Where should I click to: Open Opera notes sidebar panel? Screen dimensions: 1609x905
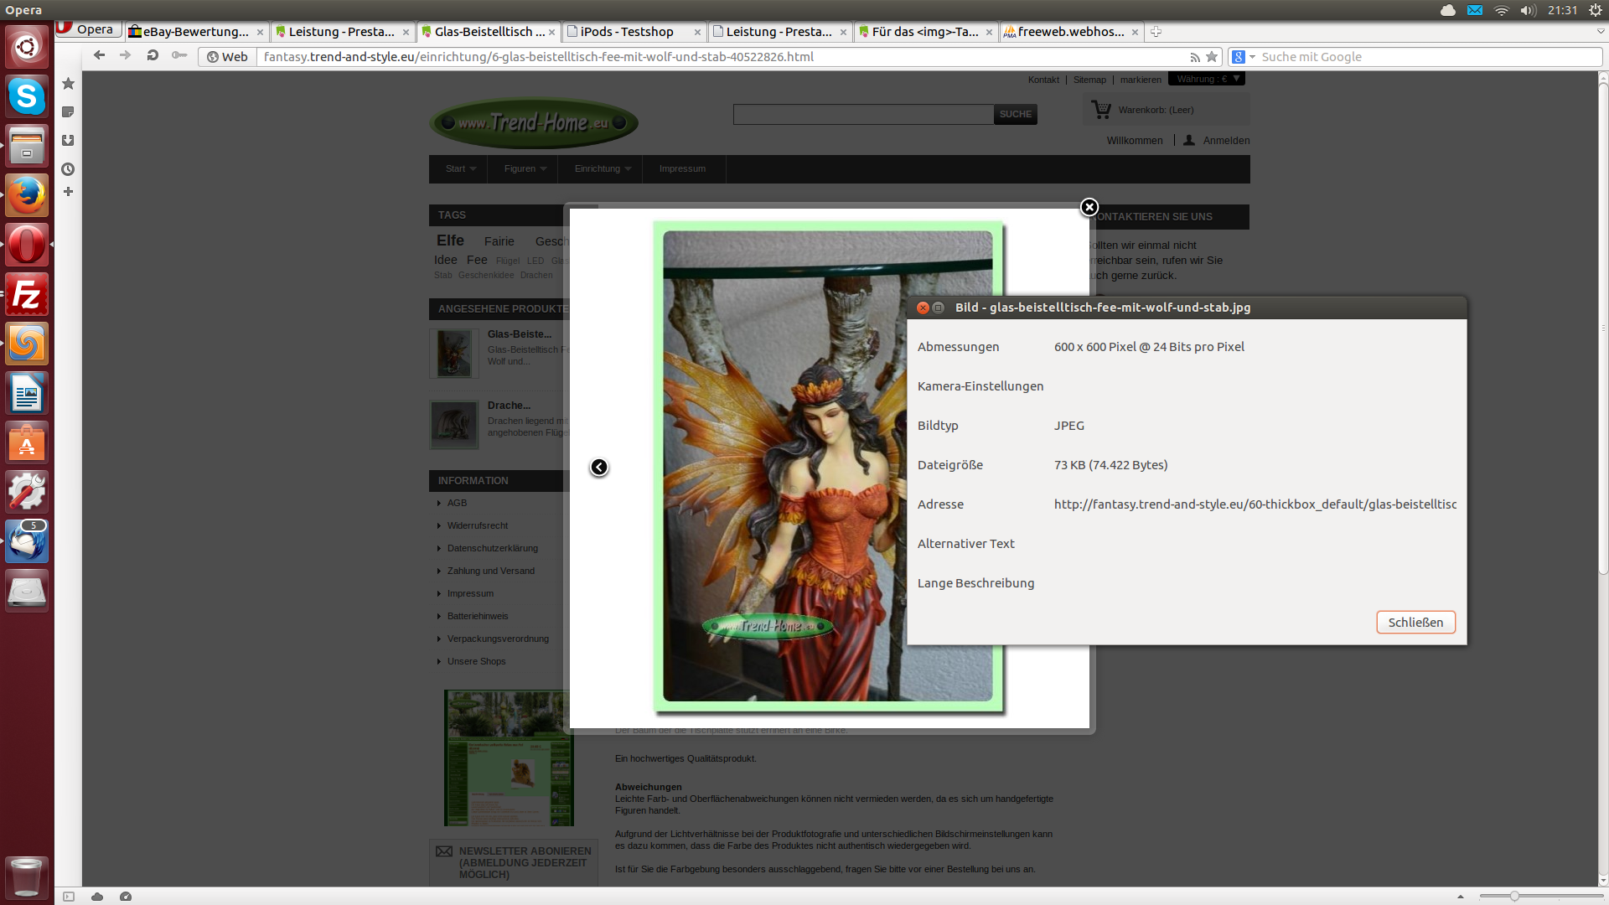point(69,112)
